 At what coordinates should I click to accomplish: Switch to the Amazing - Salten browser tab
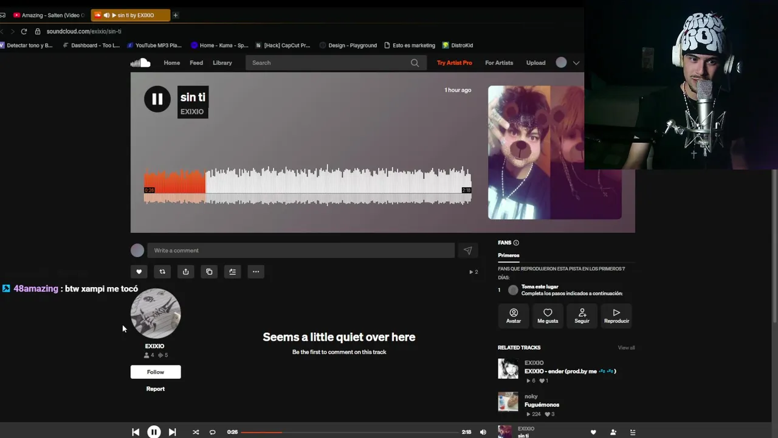pos(49,15)
